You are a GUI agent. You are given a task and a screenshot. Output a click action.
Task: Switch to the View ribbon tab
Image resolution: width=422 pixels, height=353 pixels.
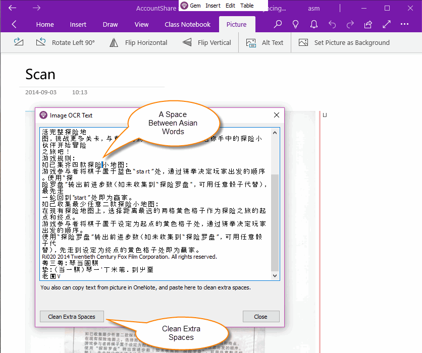click(141, 25)
